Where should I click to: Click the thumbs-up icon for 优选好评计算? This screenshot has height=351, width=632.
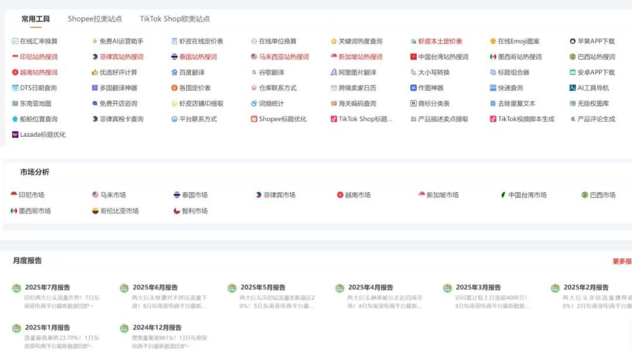pyautogui.click(x=95, y=73)
